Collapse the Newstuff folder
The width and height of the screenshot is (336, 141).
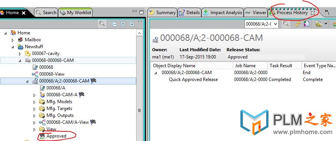[13, 47]
